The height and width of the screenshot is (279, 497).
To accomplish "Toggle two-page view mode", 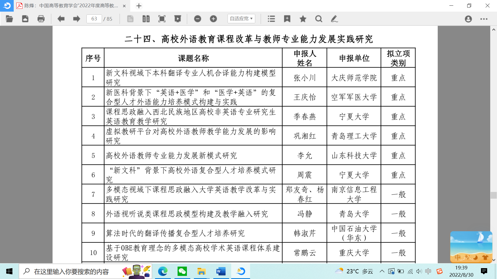I will point(146,19).
